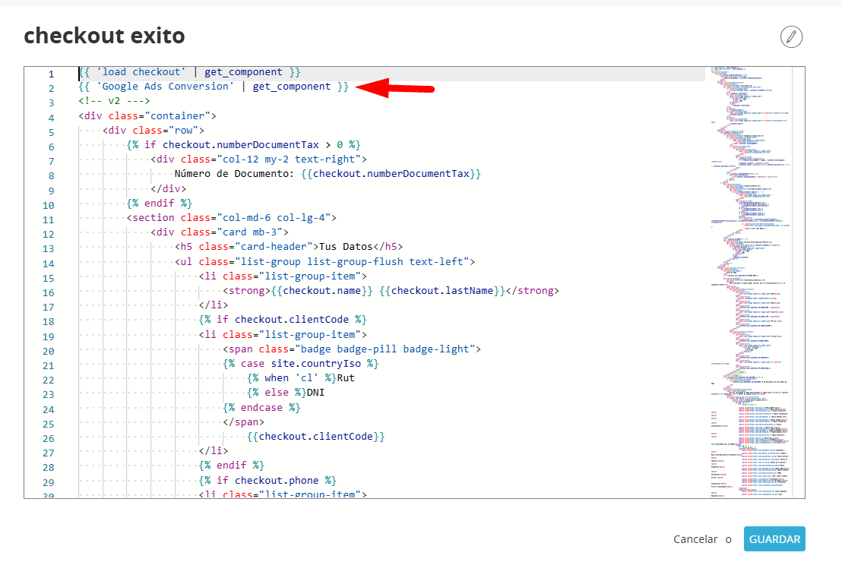Click the div class="row" line

[154, 131]
